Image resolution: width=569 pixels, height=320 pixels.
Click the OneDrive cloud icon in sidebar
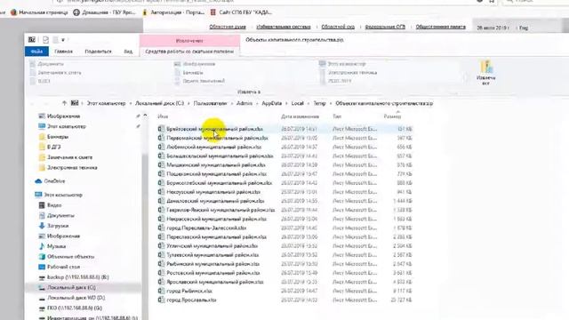click(38, 181)
